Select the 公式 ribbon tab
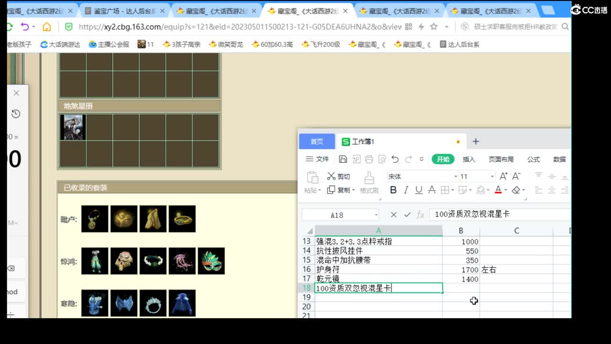This screenshot has height=344, width=611. [x=533, y=159]
